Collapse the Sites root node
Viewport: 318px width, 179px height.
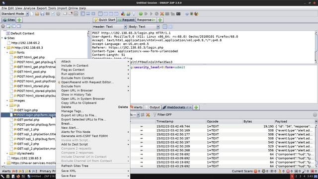click(x=2, y=38)
